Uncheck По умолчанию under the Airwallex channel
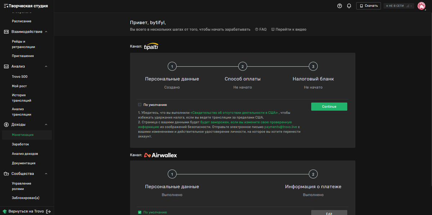 tap(140, 212)
